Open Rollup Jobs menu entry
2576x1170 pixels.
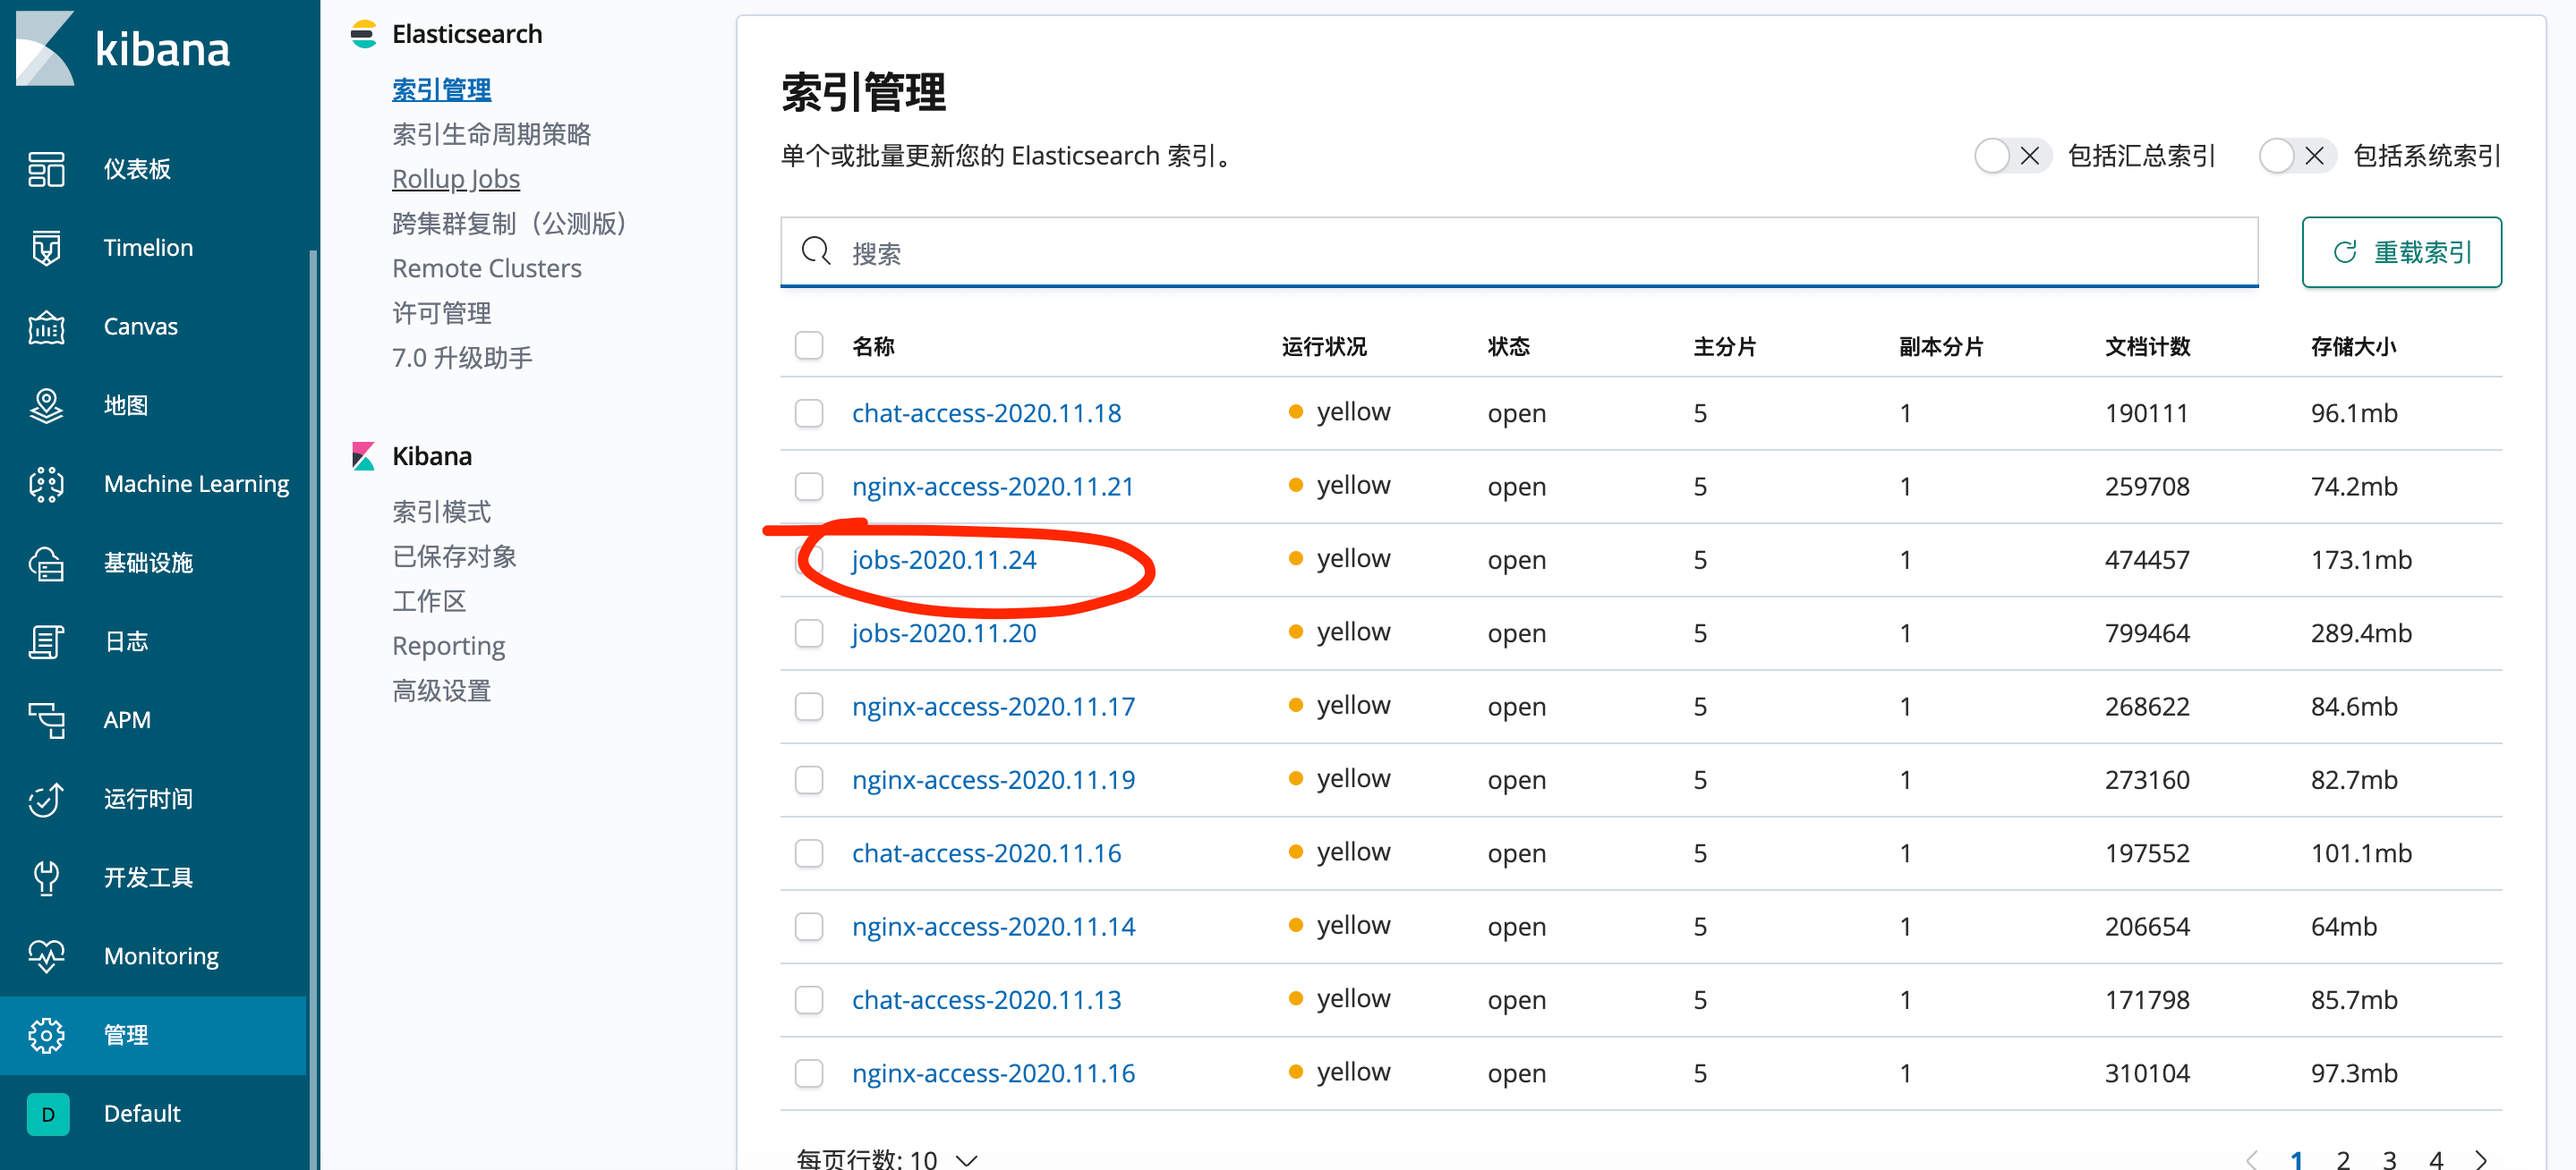456,179
